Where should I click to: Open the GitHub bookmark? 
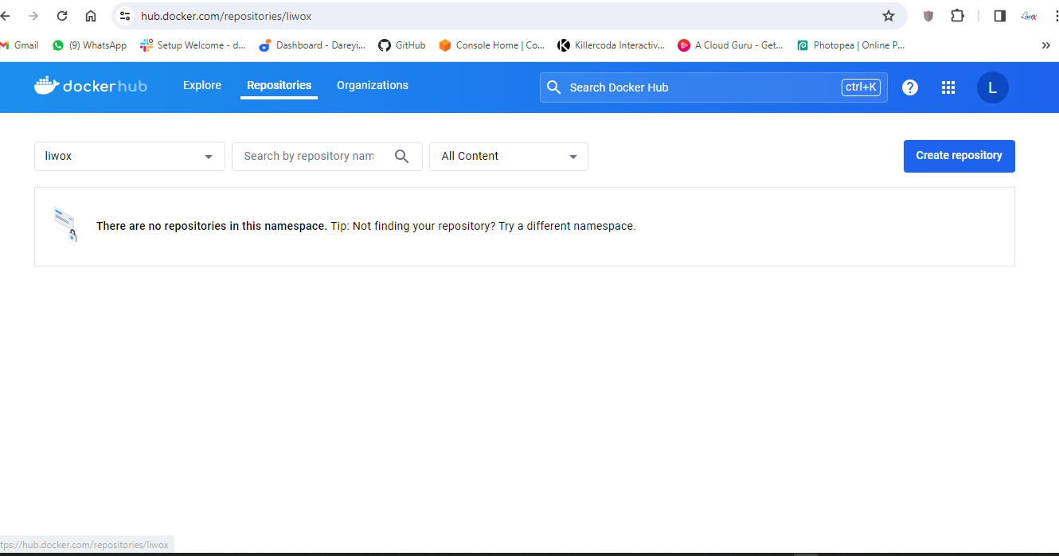[x=402, y=45]
